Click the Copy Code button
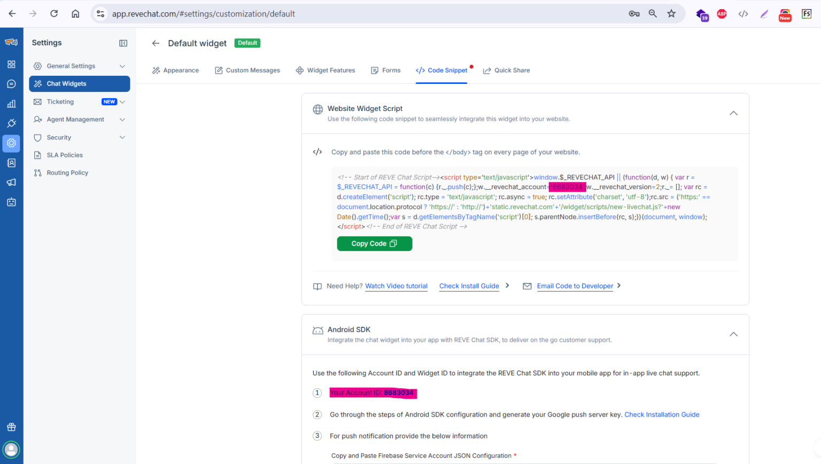 point(374,243)
